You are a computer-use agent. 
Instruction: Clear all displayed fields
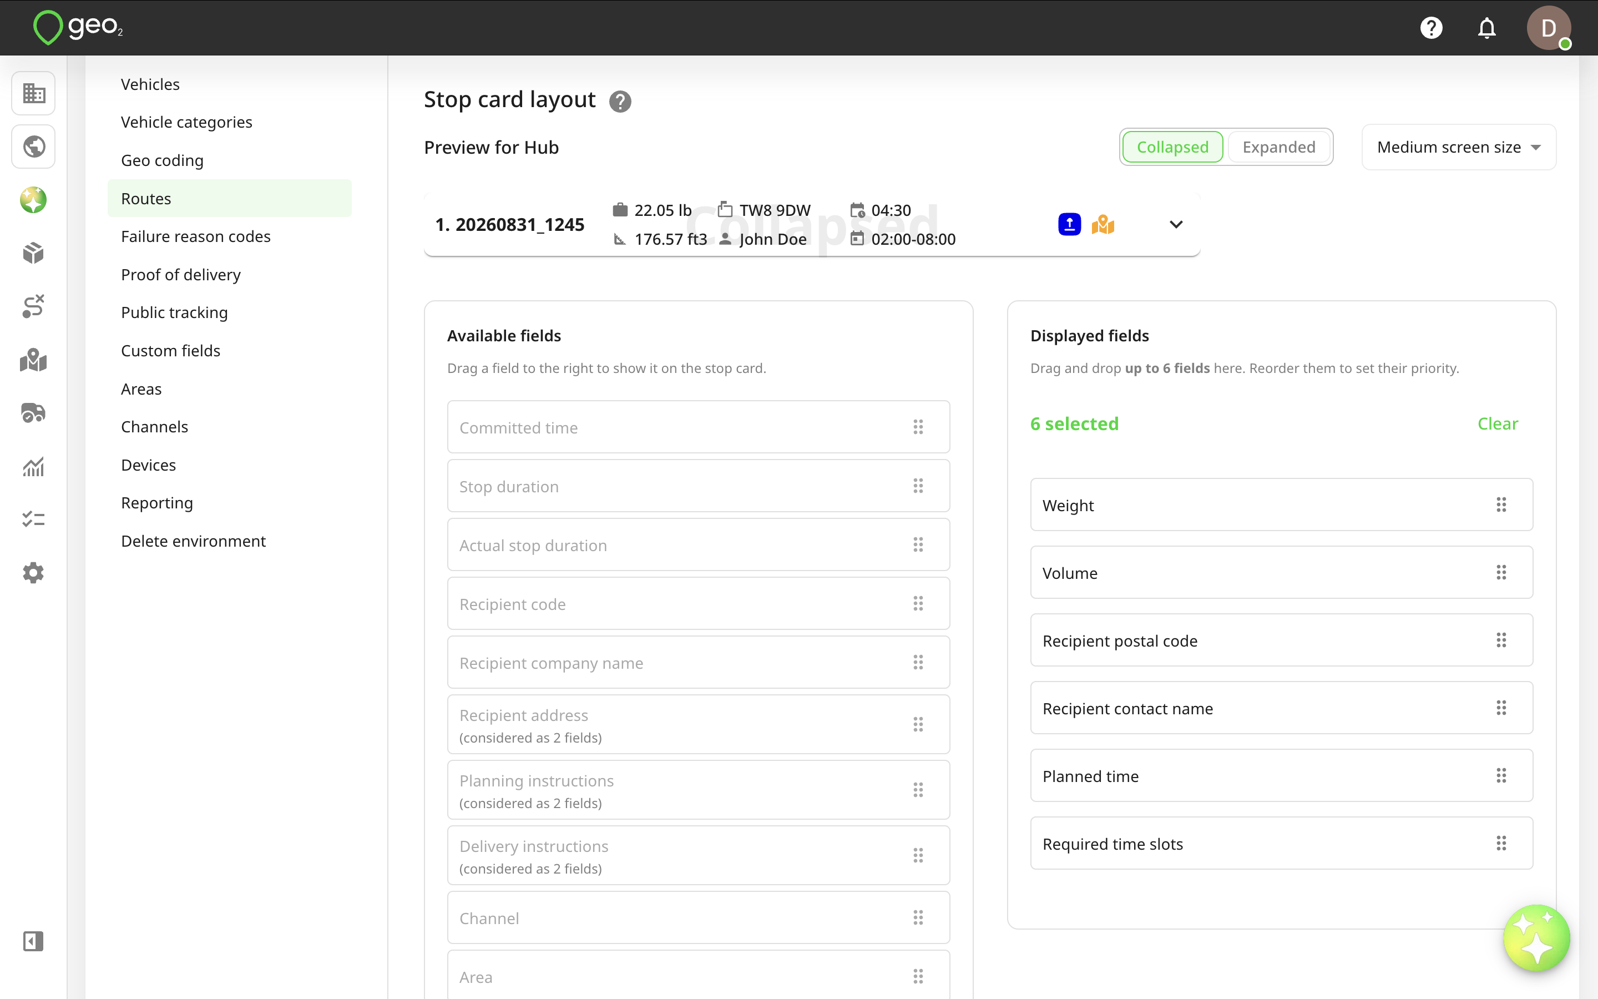tap(1498, 423)
